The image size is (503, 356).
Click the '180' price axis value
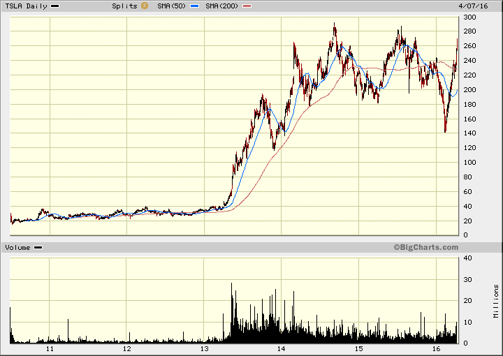point(469,105)
